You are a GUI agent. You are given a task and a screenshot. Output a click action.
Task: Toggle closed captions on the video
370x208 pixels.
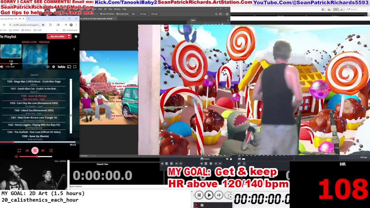48,67
